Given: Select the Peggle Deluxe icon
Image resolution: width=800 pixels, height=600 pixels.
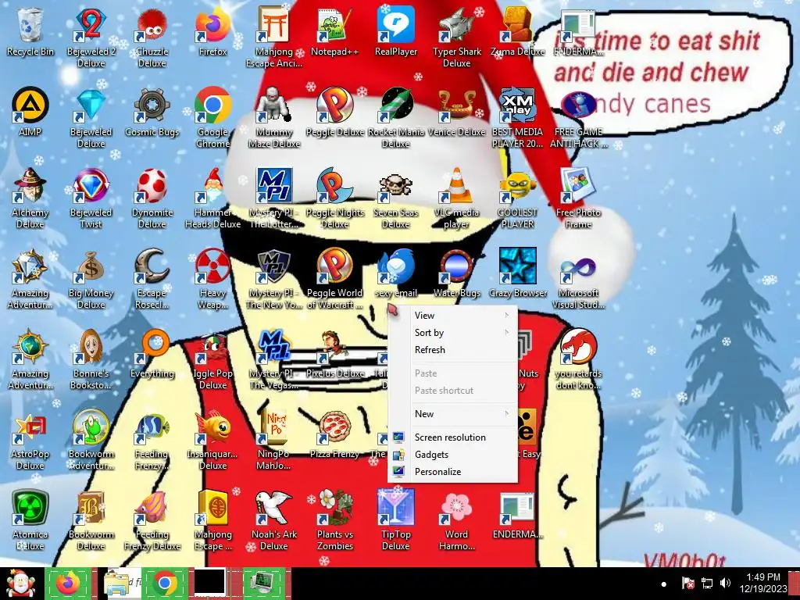Looking at the screenshot, I should (334, 105).
